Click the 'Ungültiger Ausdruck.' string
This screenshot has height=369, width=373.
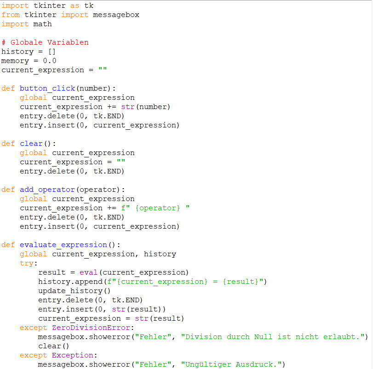point(233,364)
